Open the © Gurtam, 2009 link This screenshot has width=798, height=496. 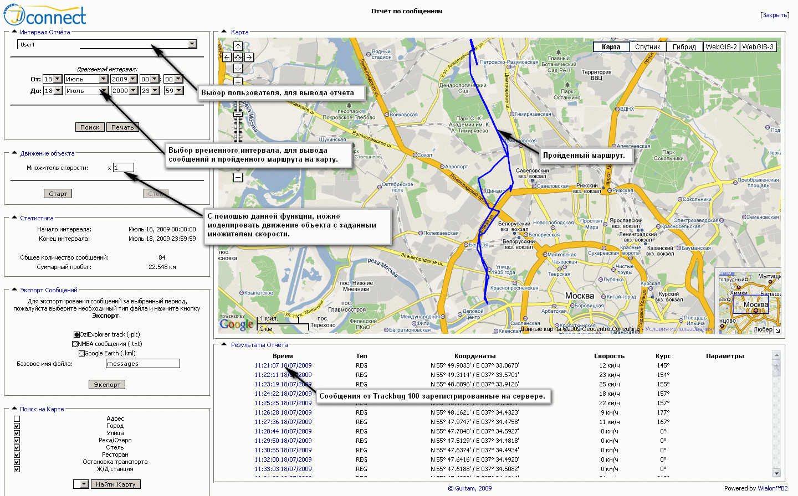pos(470,488)
